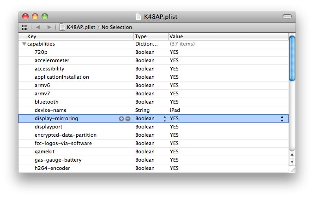This screenshot has width=314, height=198.
Task: Click the YES value for armv7
Action: (174, 93)
